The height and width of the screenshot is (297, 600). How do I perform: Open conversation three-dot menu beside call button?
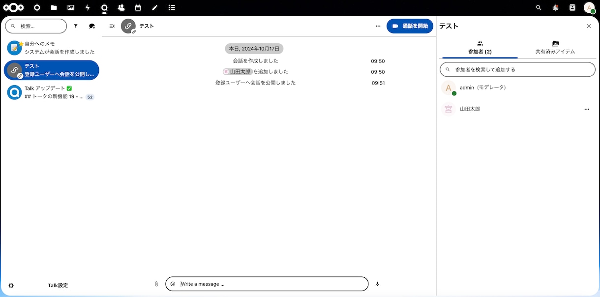(378, 26)
